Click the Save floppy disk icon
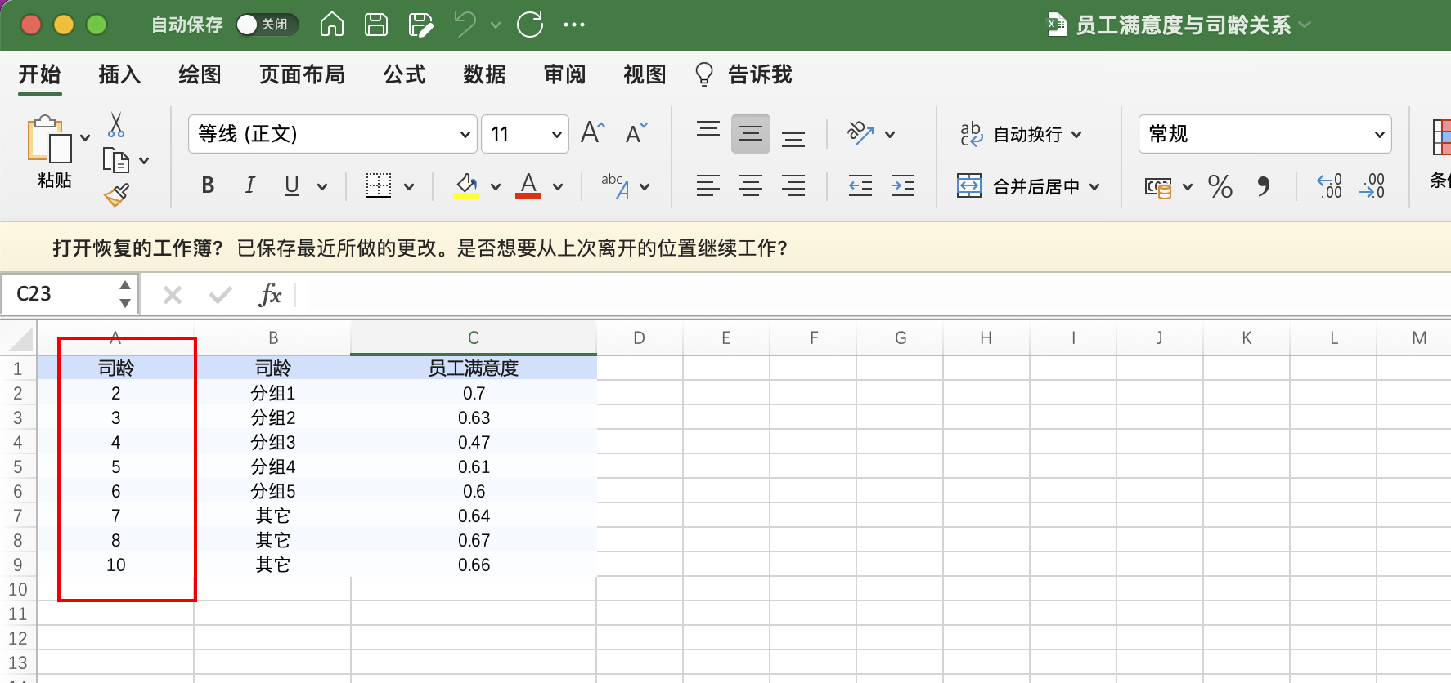The image size is (1451, 683). (x=376, y=25)
